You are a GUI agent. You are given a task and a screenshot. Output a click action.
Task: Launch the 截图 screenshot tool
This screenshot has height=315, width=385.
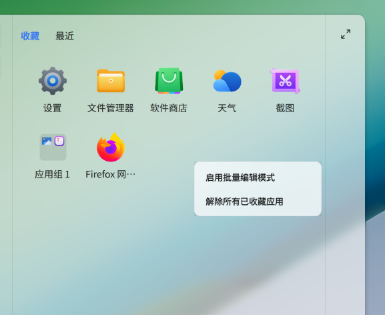286,81
